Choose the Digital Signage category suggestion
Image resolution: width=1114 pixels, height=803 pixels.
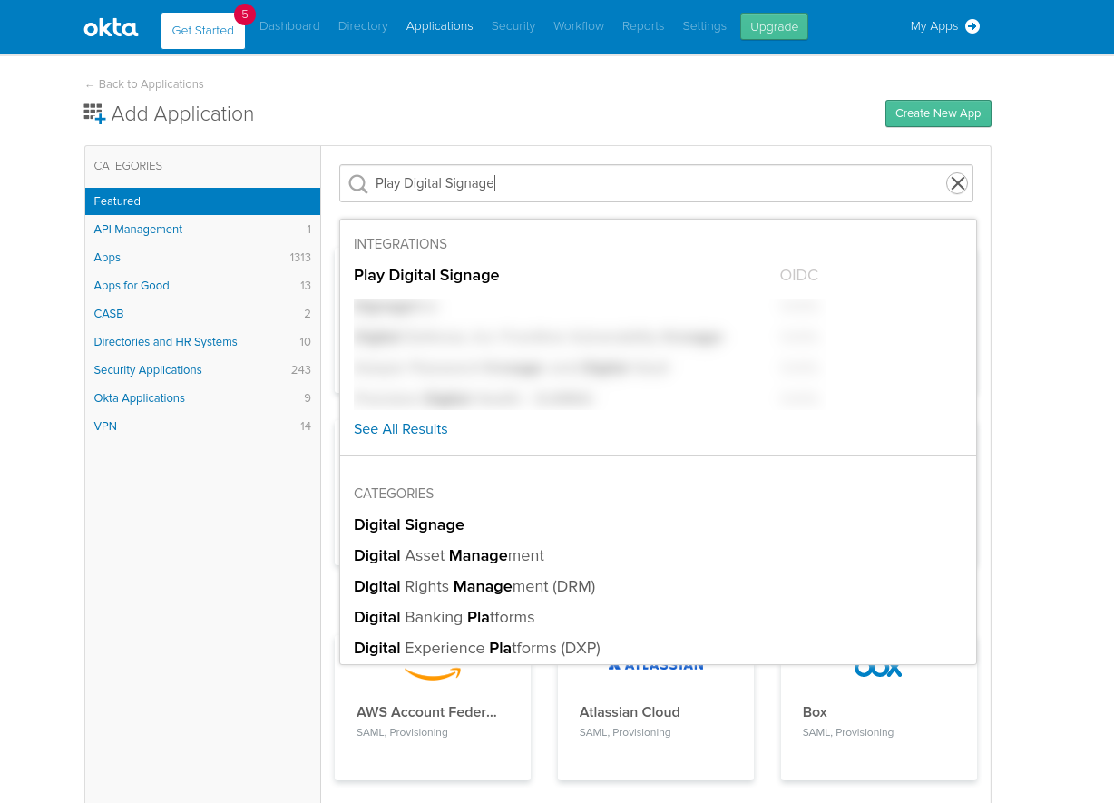click(x=409, y=524)
